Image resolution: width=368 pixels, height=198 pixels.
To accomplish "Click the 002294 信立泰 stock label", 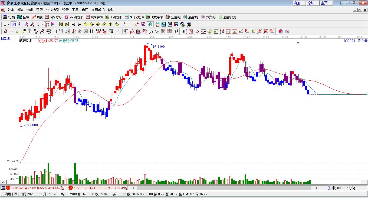I will coord(356,41).
